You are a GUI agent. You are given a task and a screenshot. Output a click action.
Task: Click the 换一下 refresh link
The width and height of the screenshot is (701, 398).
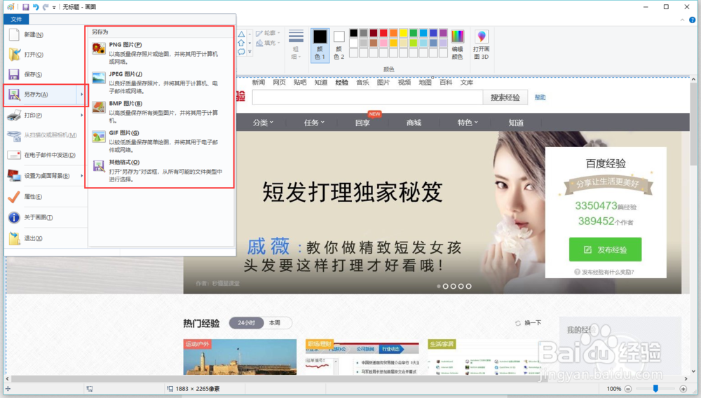point(528,323)
